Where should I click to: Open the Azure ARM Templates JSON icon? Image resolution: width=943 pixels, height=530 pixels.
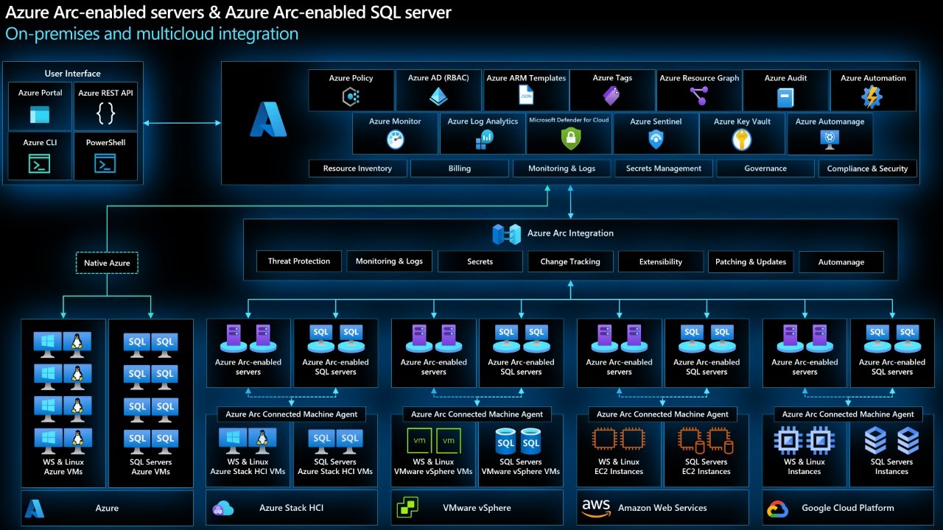(526, 96)
